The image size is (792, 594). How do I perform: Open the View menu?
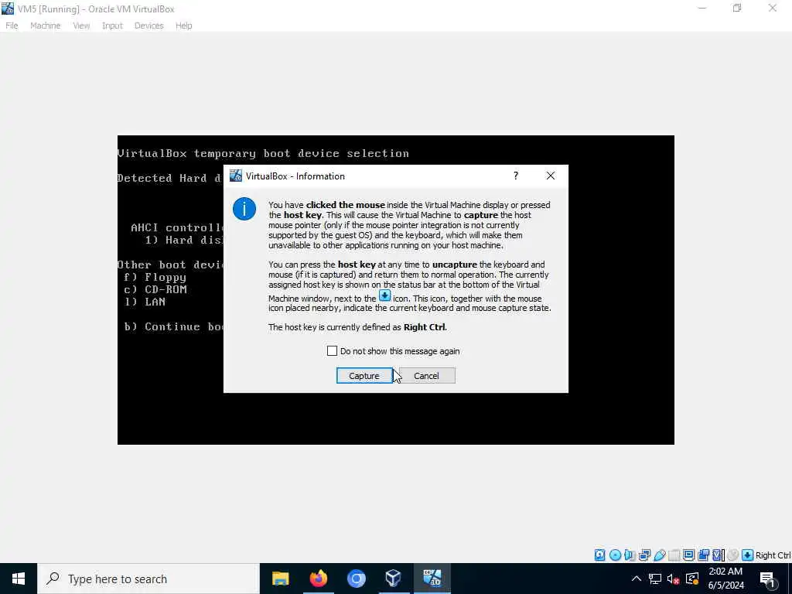(x=80, y=26)
